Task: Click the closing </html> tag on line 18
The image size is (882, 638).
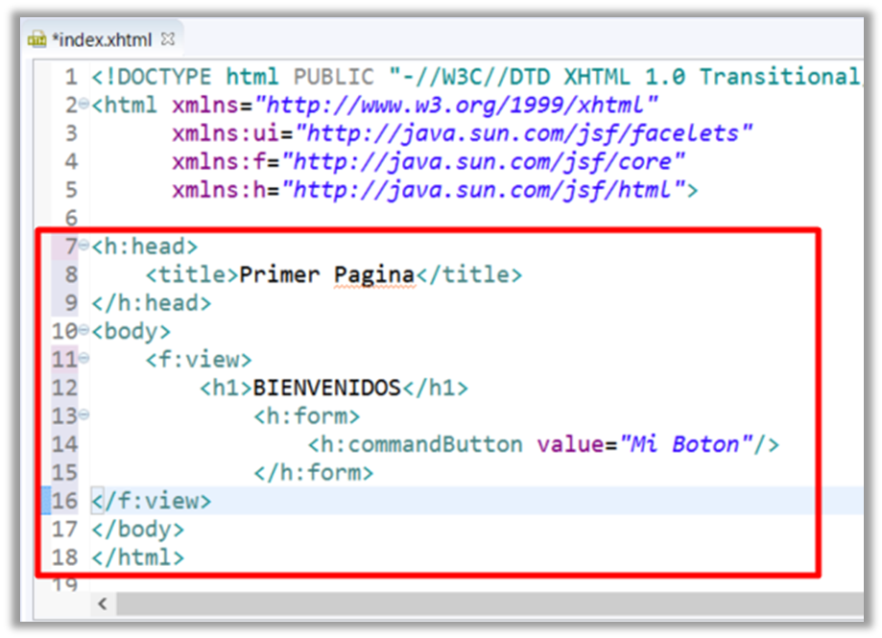Action: (137, 557)
